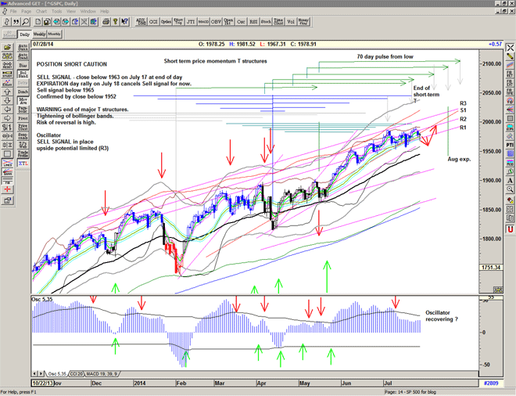Click the magnifier search icon in toolbar
Image resolution: width=516 pixels, height=396 pixels.
23,23
